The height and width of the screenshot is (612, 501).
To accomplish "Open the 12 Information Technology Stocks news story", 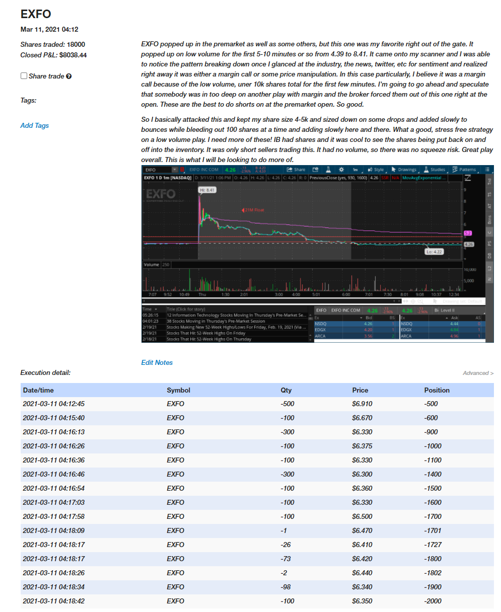I will point(237,315).
